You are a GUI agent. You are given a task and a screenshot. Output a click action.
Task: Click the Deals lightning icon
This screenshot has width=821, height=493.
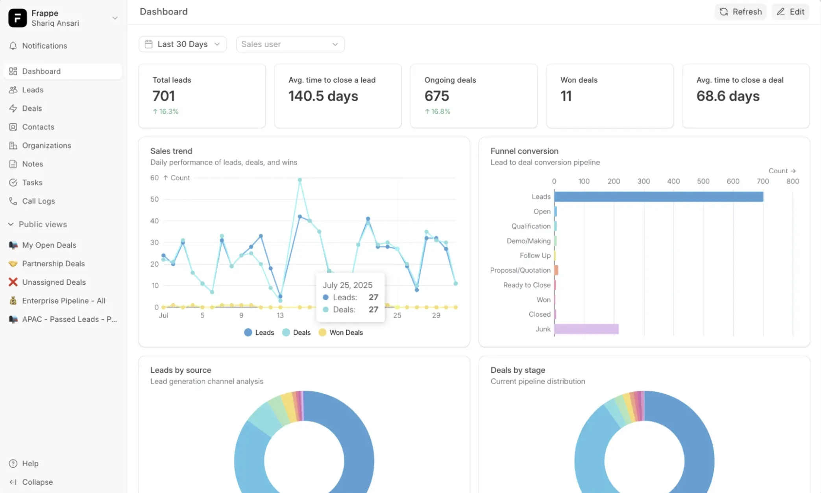[13, 108]
